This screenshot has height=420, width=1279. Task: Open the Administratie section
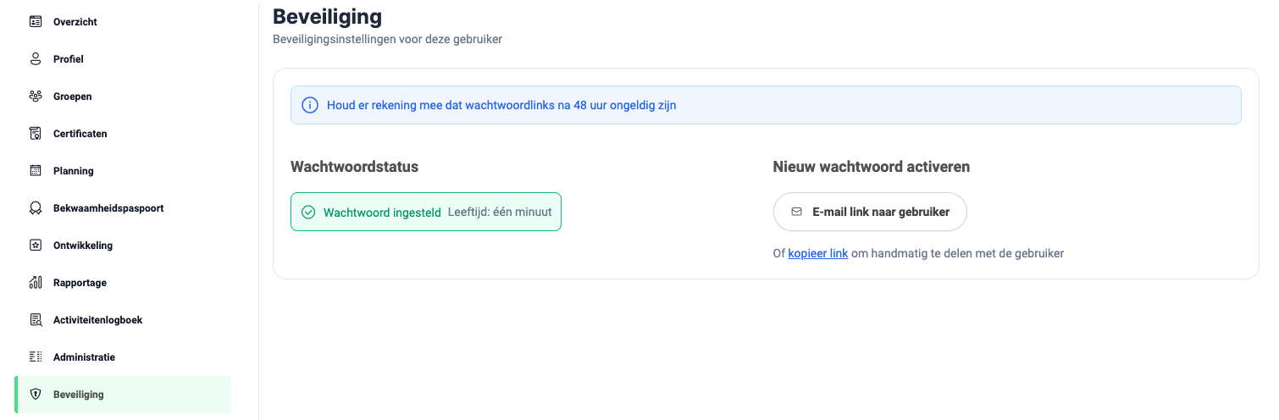(x=84, y=357)
